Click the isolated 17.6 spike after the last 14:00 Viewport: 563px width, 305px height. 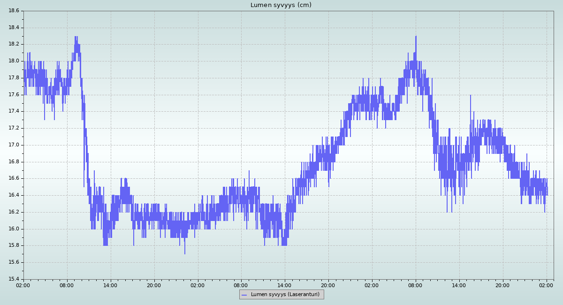click(470, 96)
